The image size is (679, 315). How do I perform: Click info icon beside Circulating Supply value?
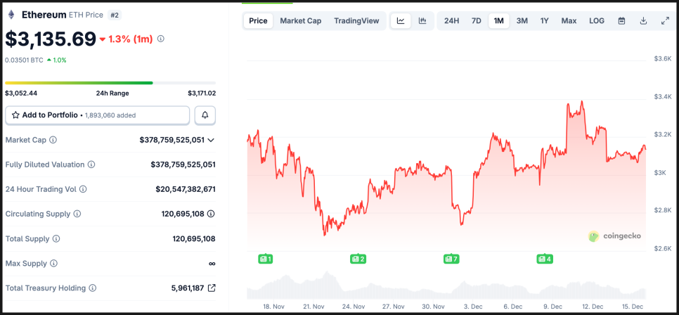211,214
